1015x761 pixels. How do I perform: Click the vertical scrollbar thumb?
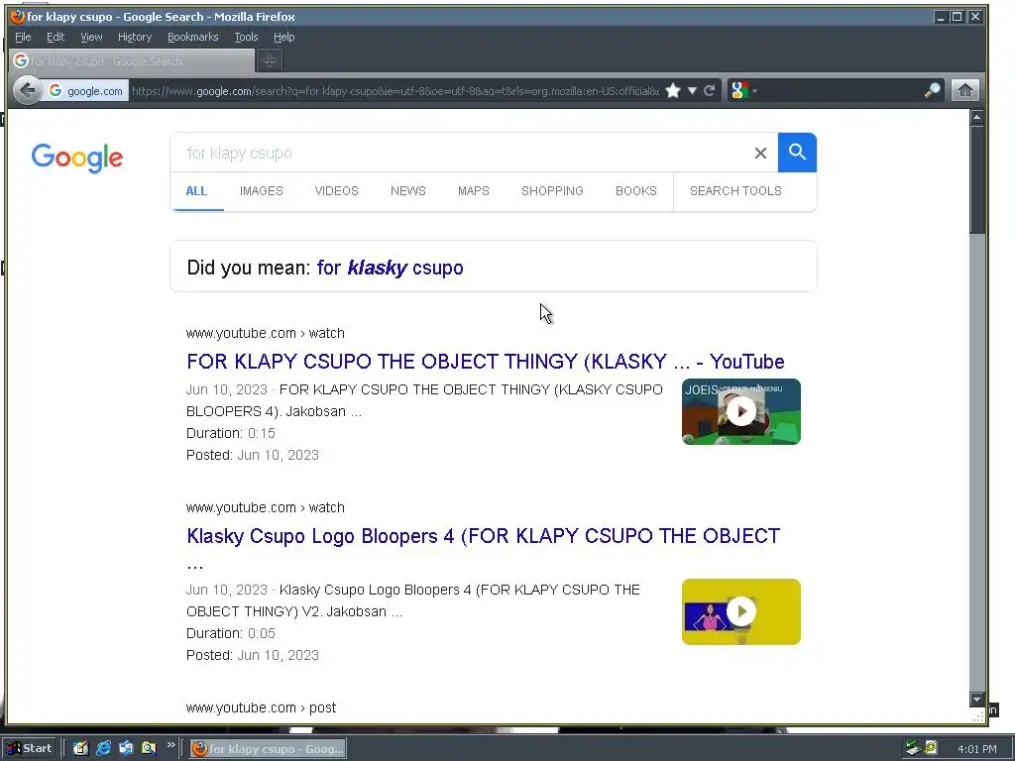(976, 179)
